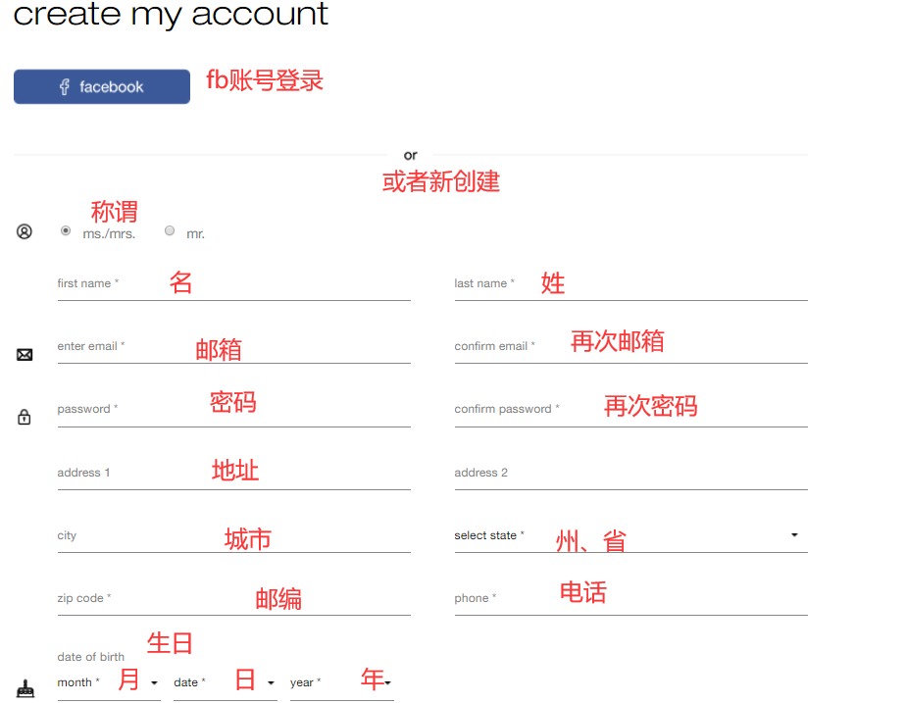This screenshot has height=703, width=906.
Task: Select the mr. radio button
Action: (170, 230)
